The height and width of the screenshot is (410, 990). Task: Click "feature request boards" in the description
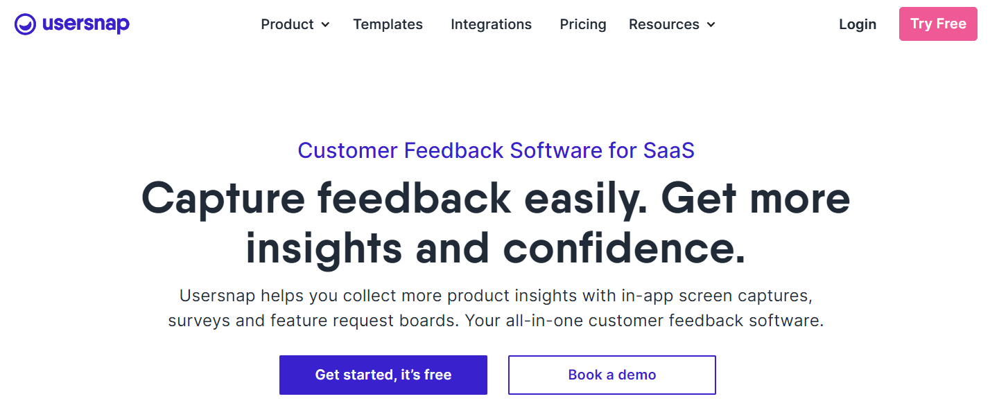pyautogui.click(x=364, y=321)
